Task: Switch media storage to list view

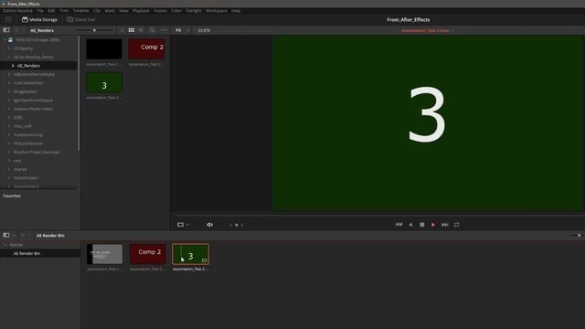Action: pos(141,30)
